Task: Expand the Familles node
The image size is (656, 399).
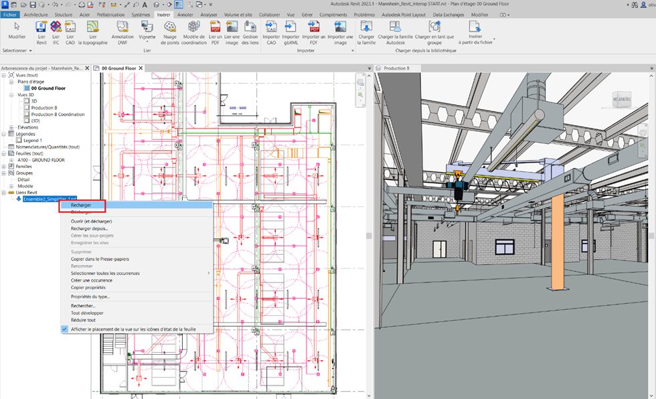Action: pyautogui.click(x=4, y=167)
